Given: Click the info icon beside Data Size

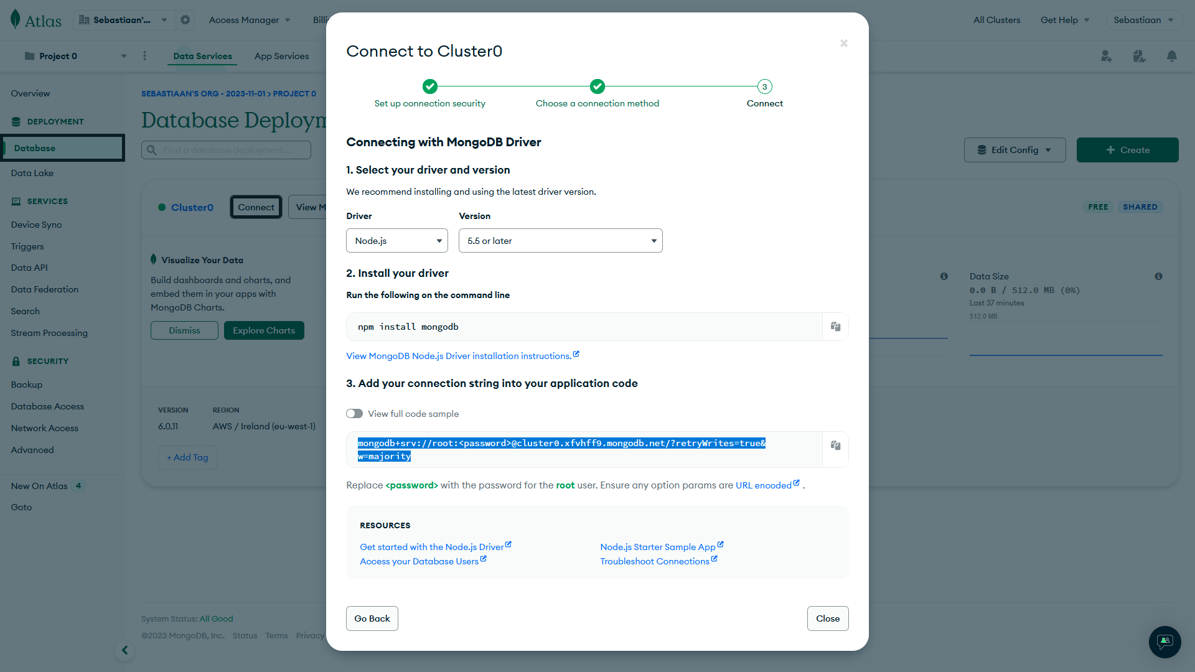Looking at the screenshot, I should click(x=1158, y=276).
